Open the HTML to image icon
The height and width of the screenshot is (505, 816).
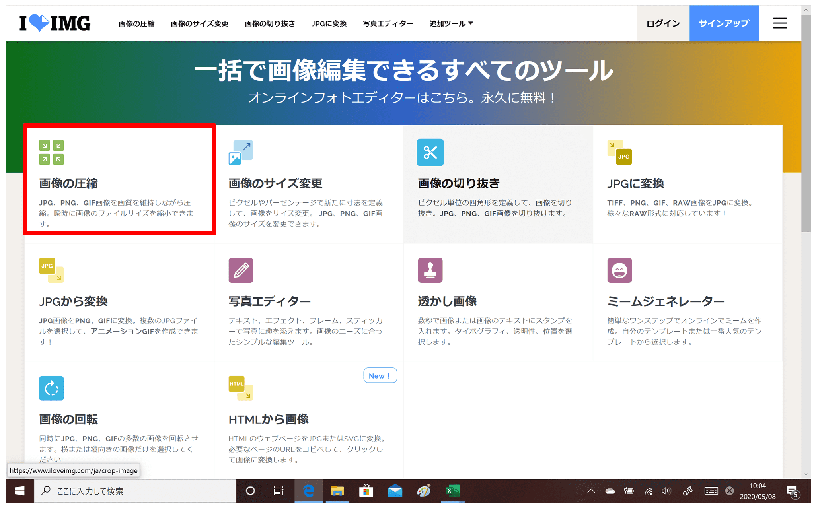[241, 388]
